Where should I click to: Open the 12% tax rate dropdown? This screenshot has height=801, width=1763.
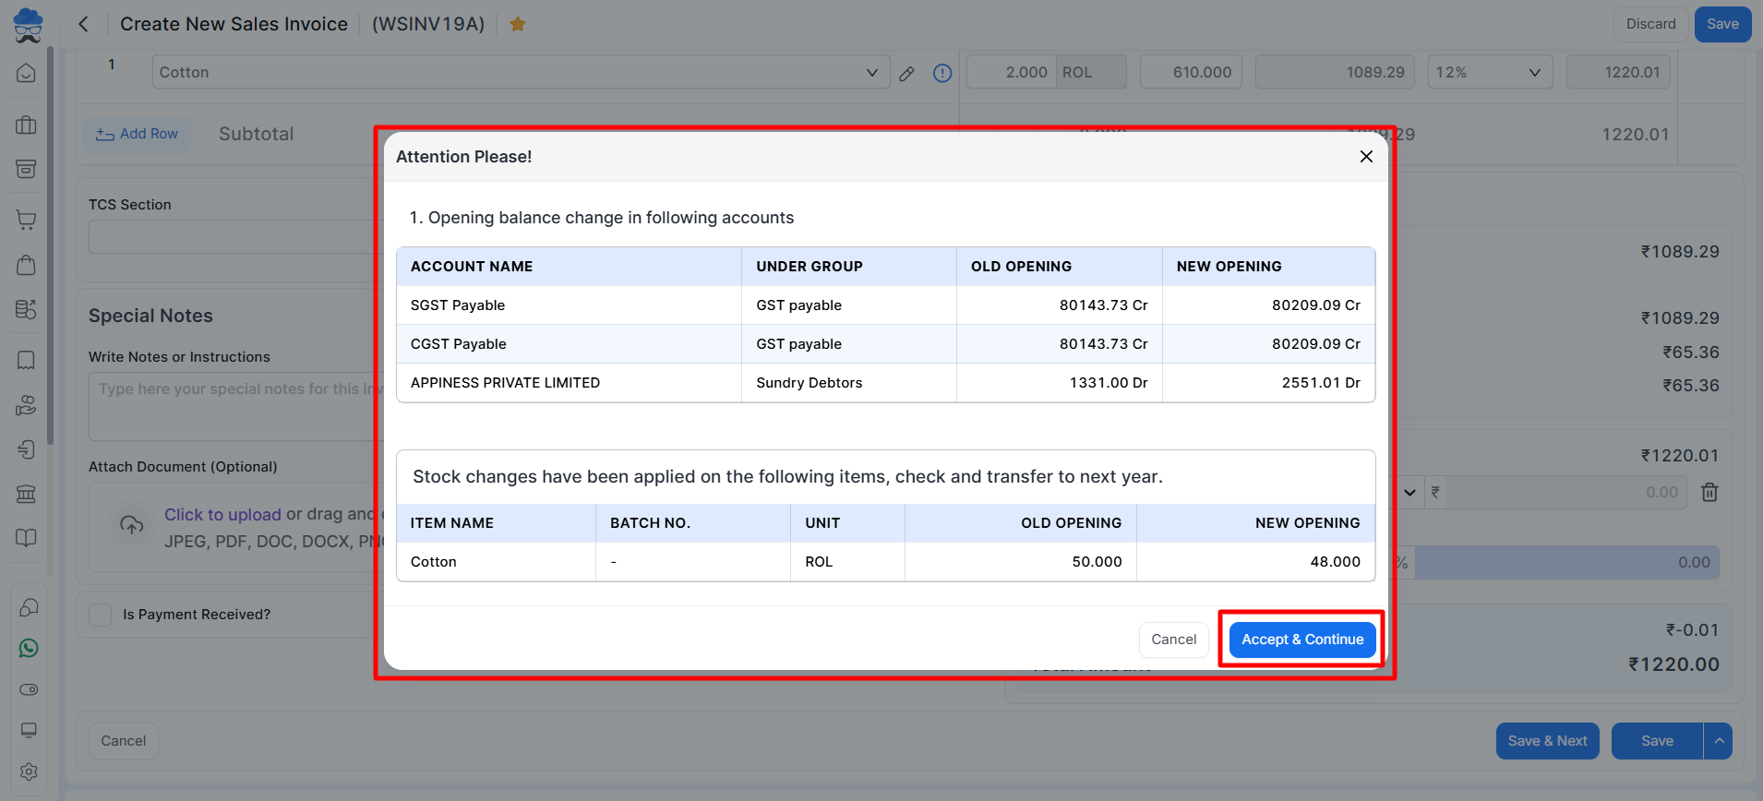coord(1490,73)
